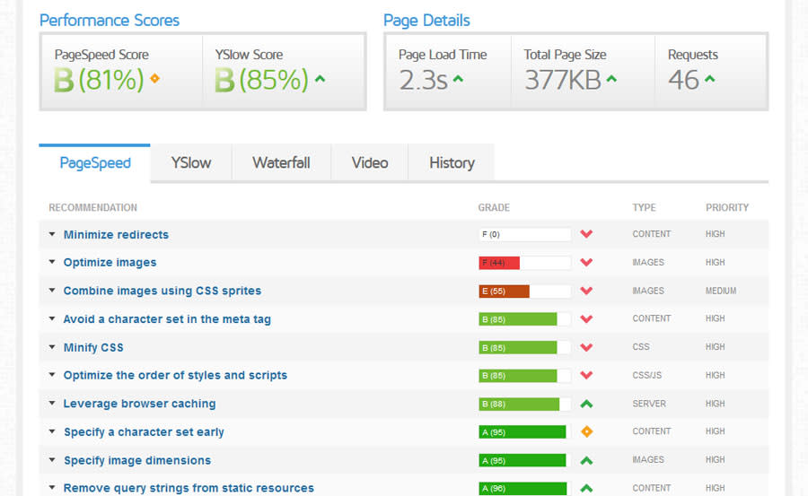Click the MEDIUM priority value
Viewport: 808px width, 496px height.
click(721, 291)
